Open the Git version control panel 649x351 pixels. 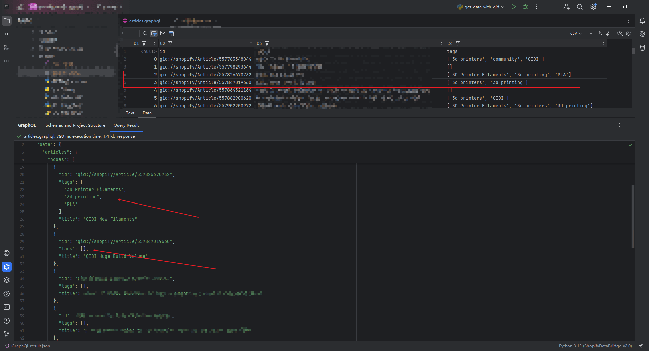[7, 334]
